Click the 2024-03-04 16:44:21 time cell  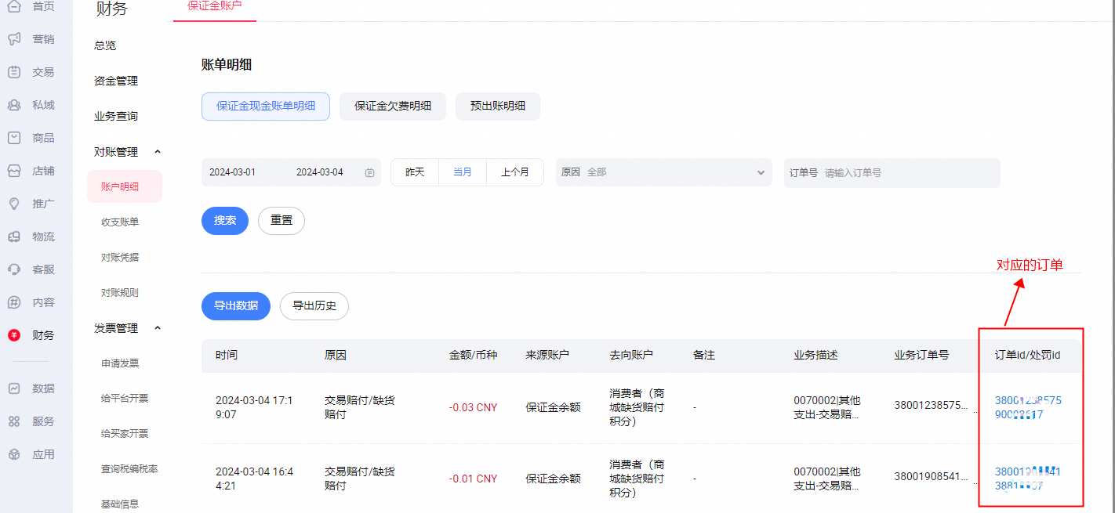click(x=254, y=479)
